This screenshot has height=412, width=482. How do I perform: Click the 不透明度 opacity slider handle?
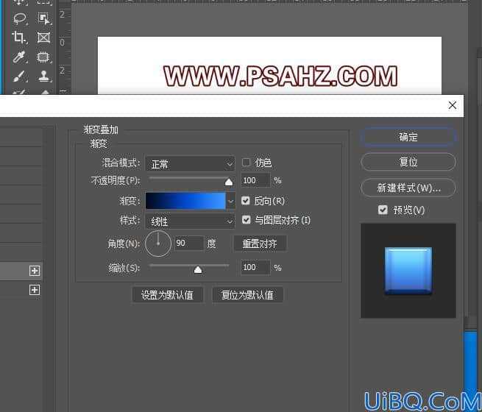[x=229, y=182]
